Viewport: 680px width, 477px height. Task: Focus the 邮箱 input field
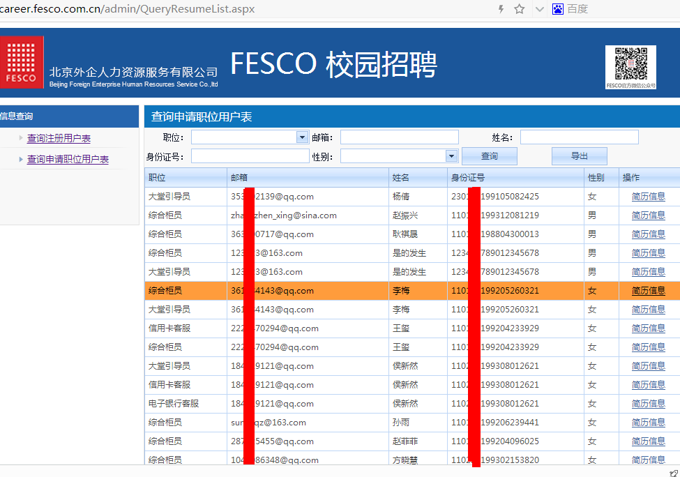tap(400, 137)
